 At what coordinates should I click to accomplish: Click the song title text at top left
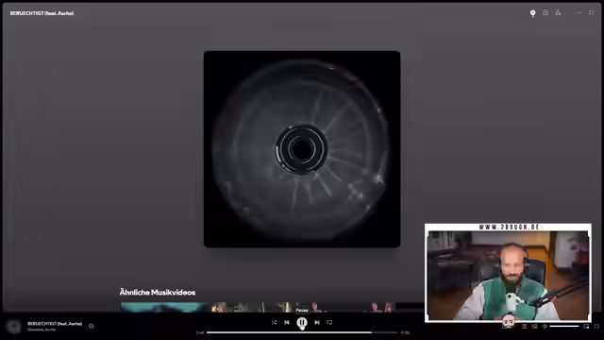[x=42, y=13]
